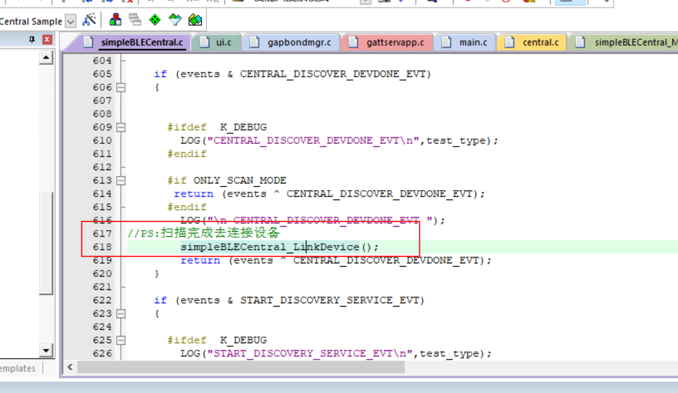Click the side panel scroll up arrow

[x=46, y=57]
